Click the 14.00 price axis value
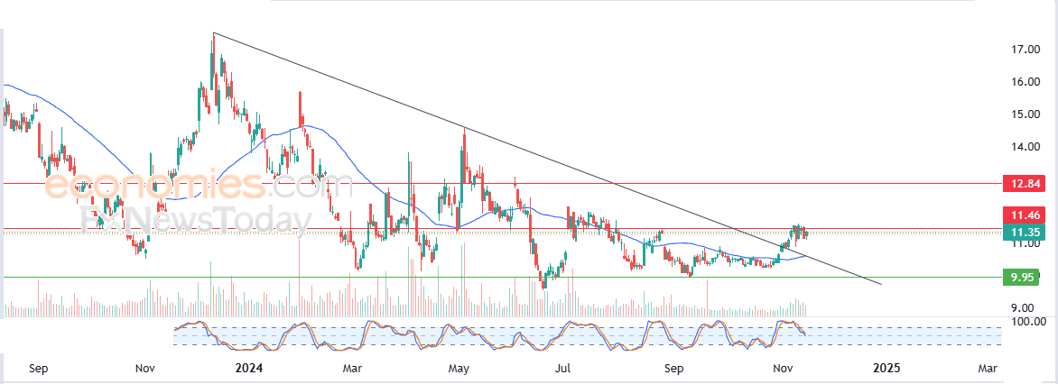Image resolution: width=1058 pixels, height=384 pixels. pos(1025,147)
